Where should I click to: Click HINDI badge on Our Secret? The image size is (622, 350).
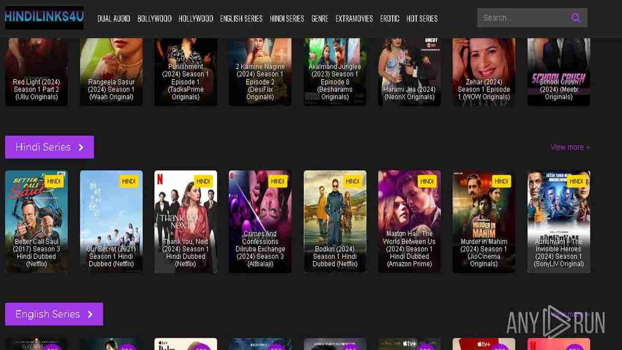click(129, 181)
